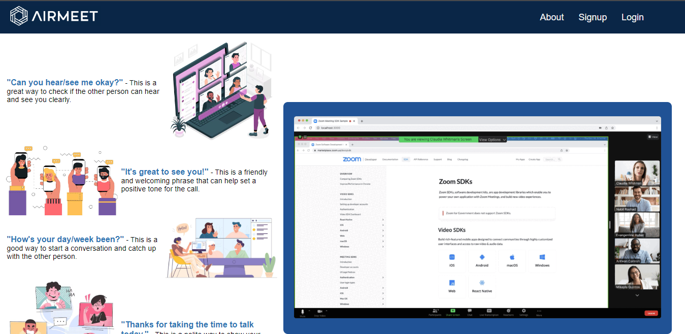Expand Mac OS item under Meeting SDKs

[x=383, y=298]
